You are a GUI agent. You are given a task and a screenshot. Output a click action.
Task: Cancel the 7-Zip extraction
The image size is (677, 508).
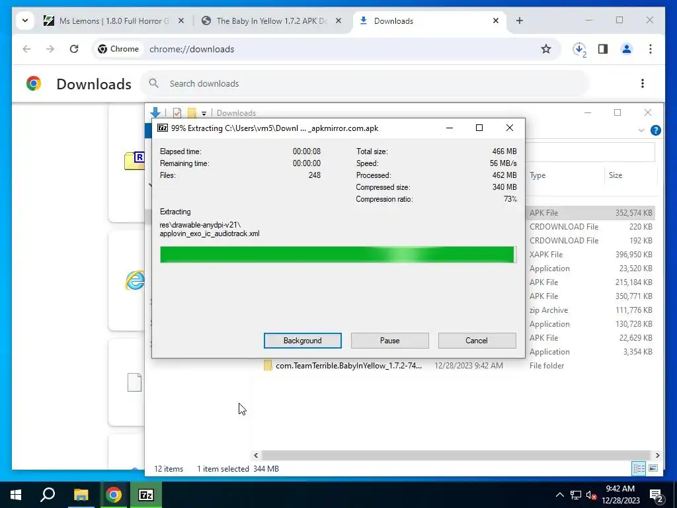pyautogui.click(x=477, y=341)
